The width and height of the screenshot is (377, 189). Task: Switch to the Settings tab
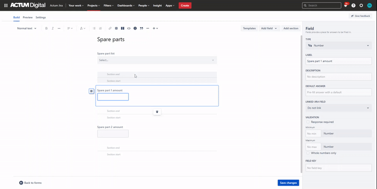[x=41, y=17]
